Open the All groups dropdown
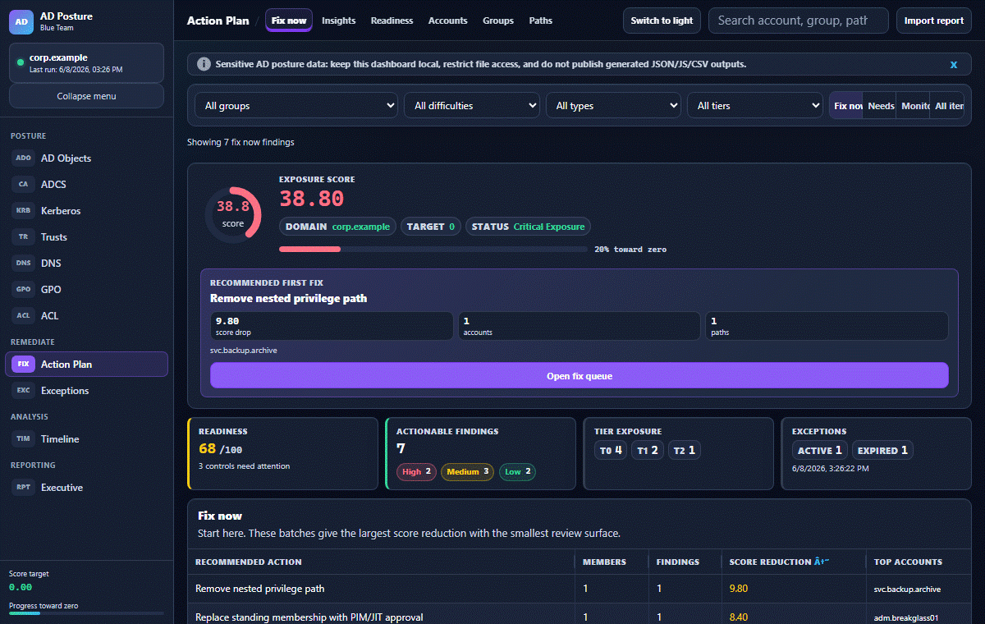This screenshot has width=985, height=624. pyautogui.click(x=296, y=105)
